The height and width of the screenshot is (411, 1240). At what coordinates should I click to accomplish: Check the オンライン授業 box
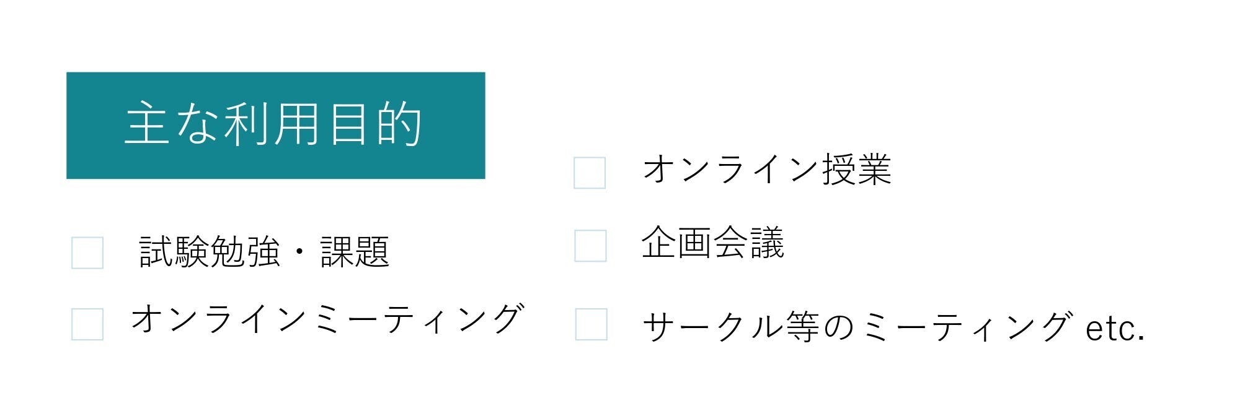(590, 173)
